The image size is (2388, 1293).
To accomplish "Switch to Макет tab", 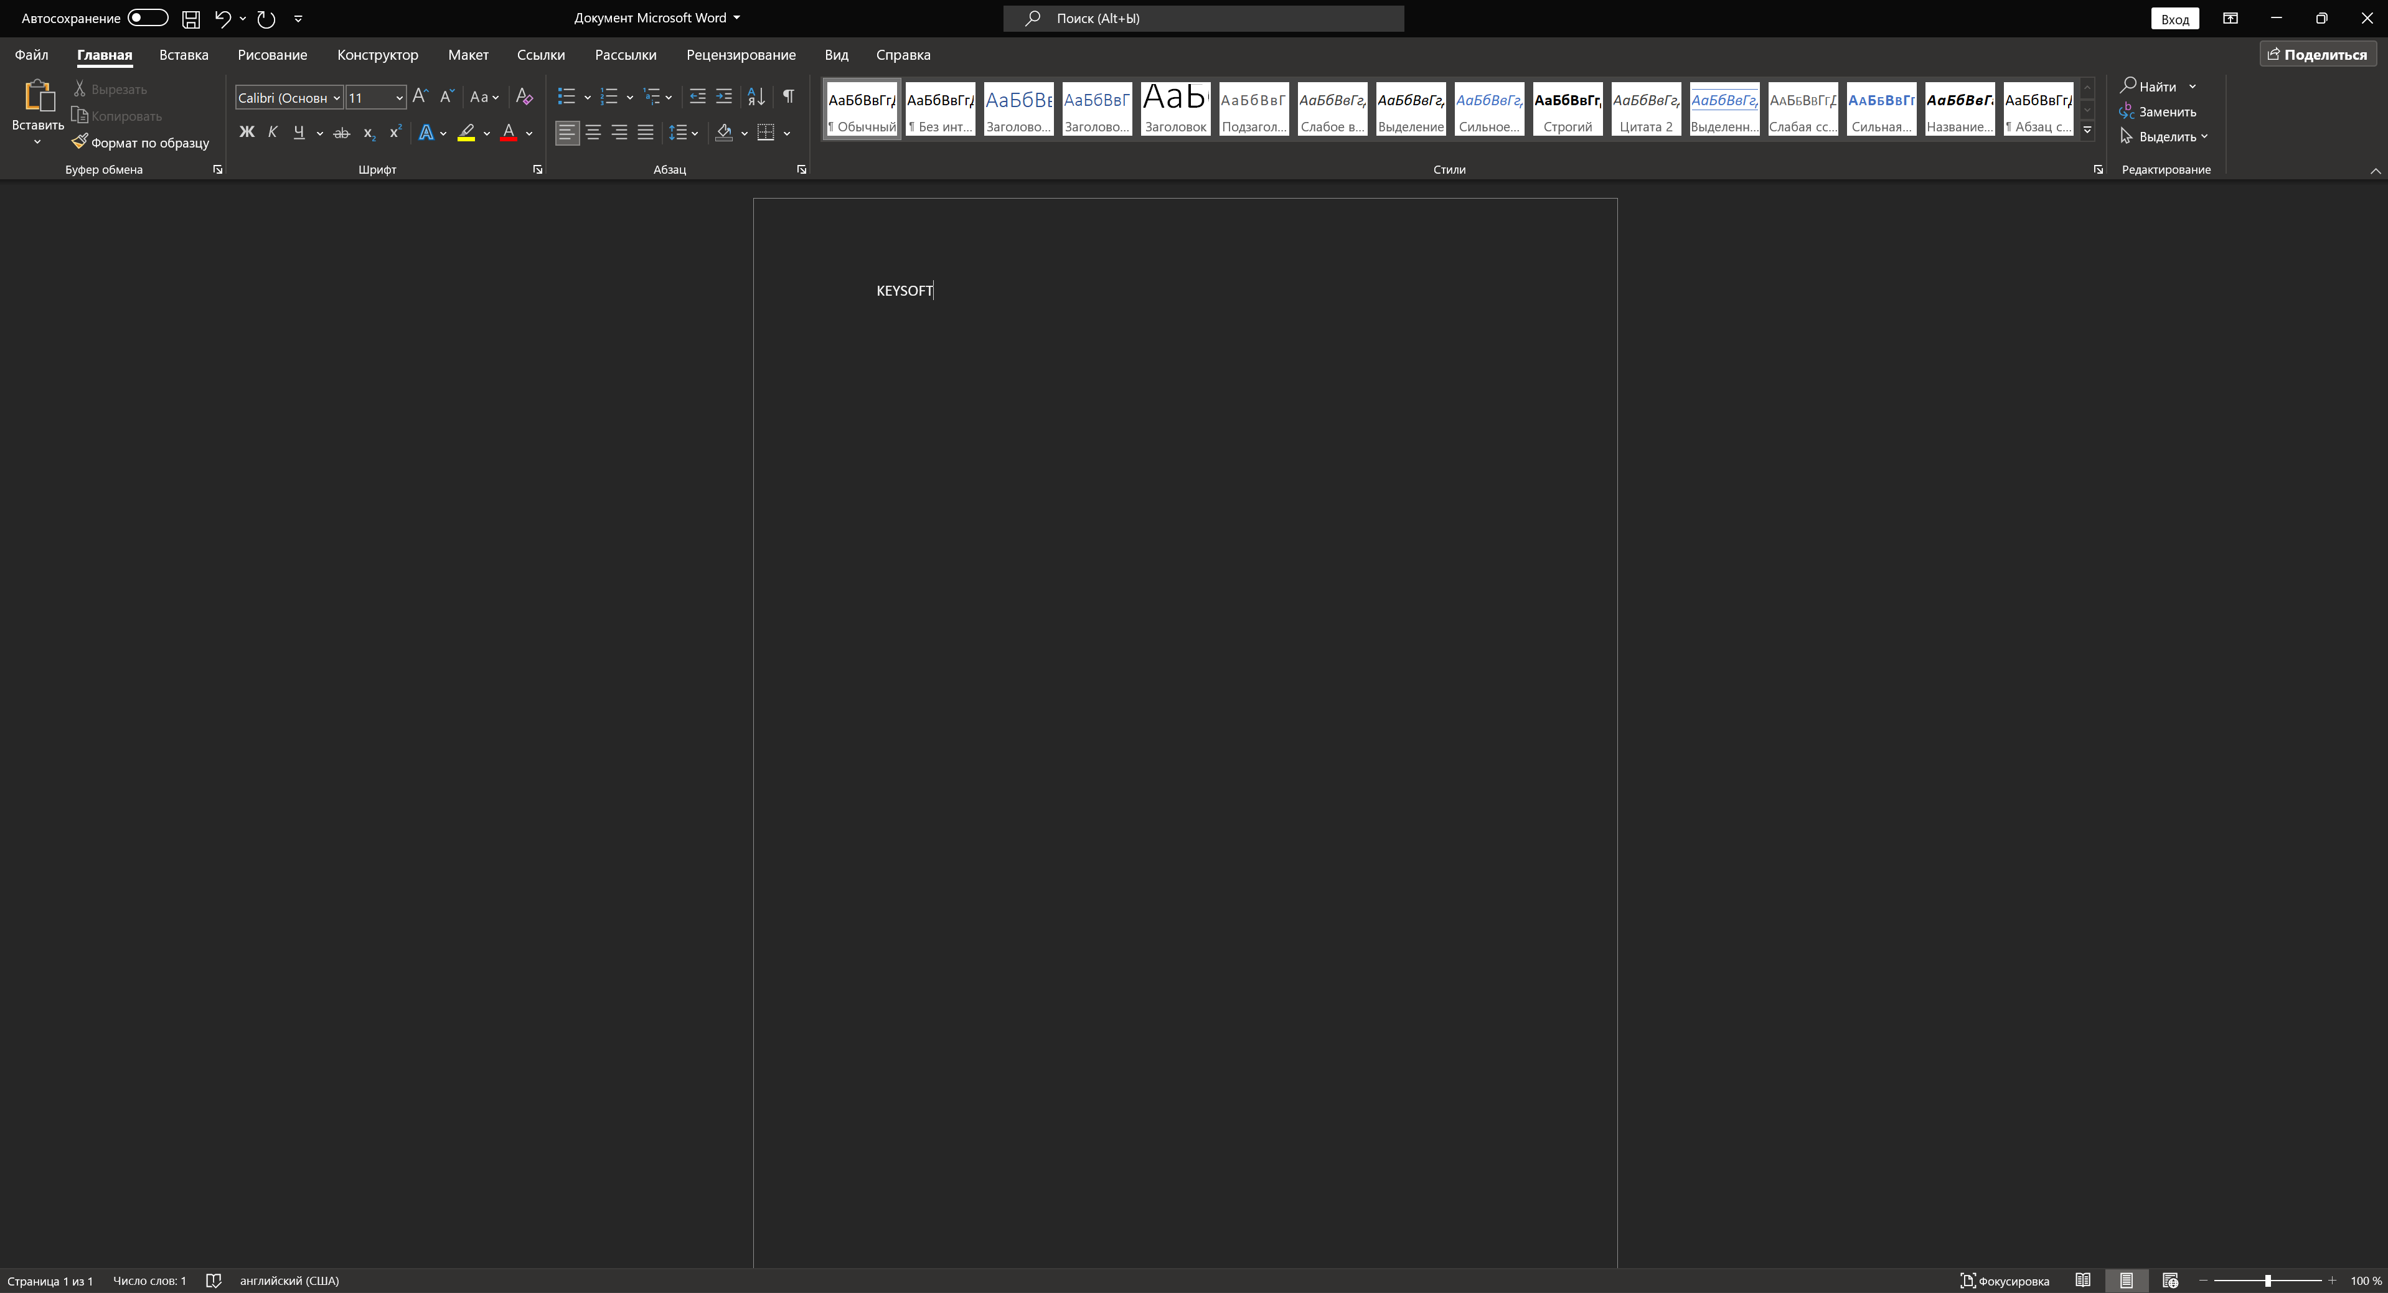I will (468, 55).
